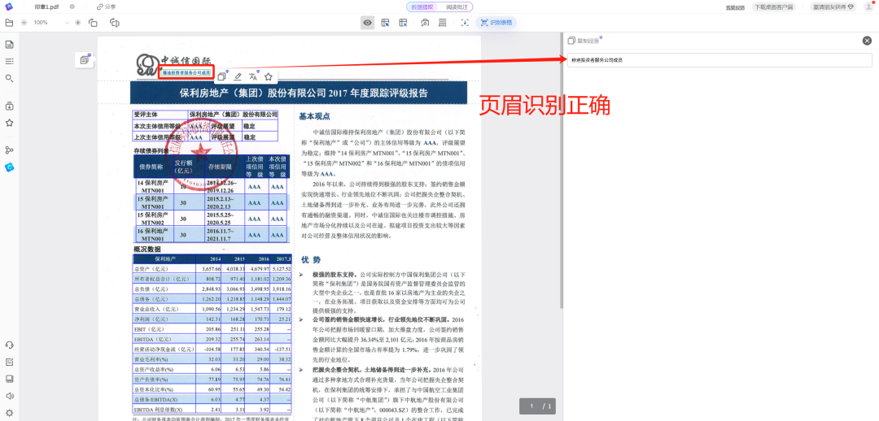
Task: Click the remove table icon
Action: coord(403,23)
